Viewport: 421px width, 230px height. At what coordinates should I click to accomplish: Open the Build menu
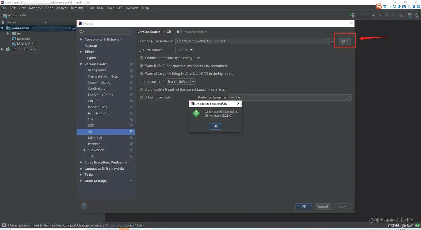tap(90, 8)
